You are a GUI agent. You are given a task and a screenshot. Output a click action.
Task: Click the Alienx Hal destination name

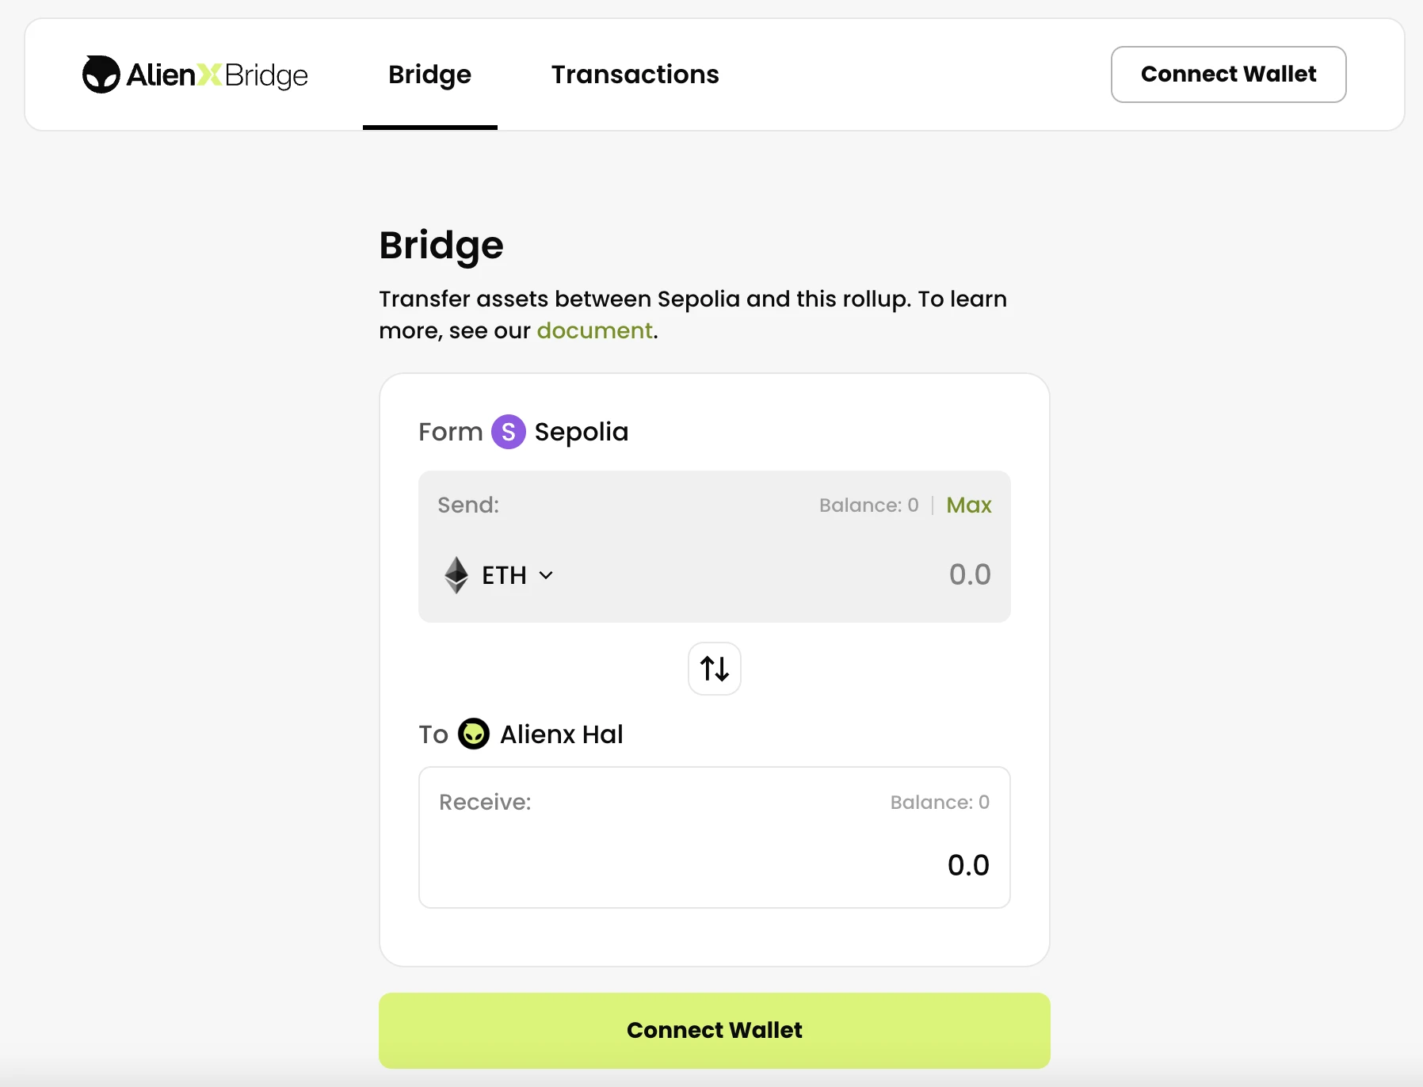pyautogui.click(x=561, y=734)
